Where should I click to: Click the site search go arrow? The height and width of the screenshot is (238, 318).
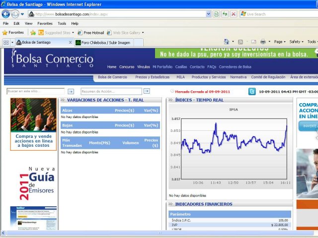pyautogui.click(x=71, y=92)
